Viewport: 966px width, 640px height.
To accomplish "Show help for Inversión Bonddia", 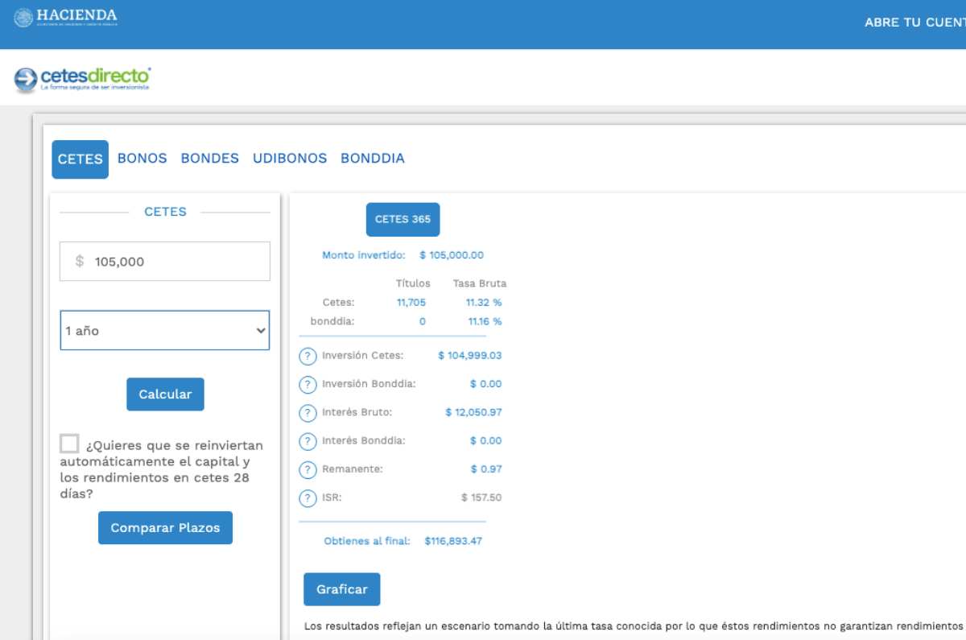I will click(308, 385).
